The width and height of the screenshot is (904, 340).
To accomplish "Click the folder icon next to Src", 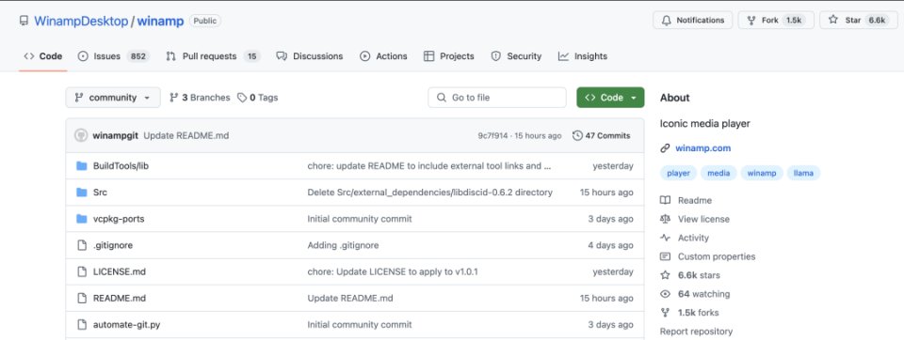I will tap(81, 193).
